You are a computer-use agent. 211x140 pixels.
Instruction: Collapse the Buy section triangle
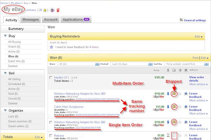(5, 36)
